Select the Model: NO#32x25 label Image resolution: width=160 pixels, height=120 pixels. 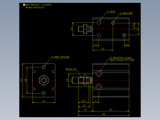click(35, 7)
